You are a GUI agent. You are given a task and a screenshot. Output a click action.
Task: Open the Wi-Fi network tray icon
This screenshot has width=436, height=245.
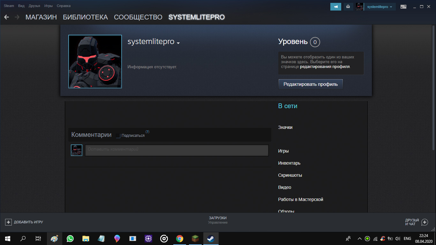tap(375, 238)
